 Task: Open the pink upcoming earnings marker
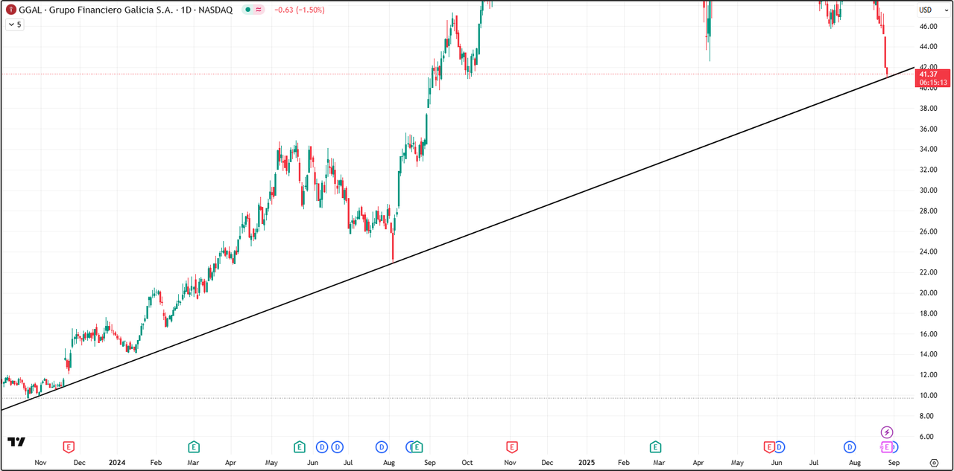[x=887, y=447]
